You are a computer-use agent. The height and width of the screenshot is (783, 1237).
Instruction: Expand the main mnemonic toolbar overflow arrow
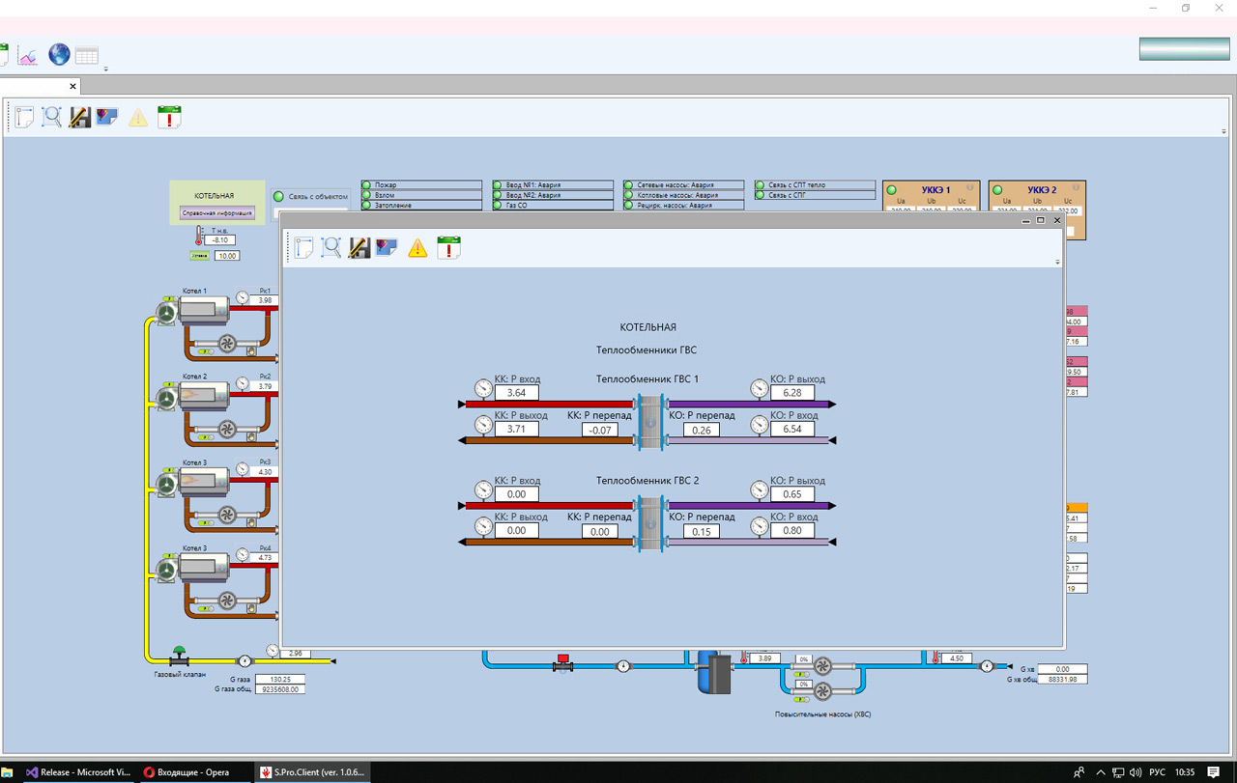click(1224, 131)
